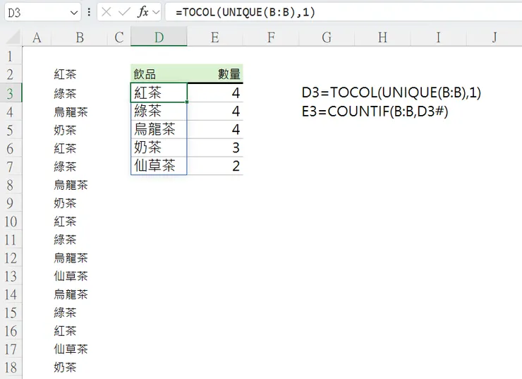Select column J header
522x379 pixels.
pos(494,37)
